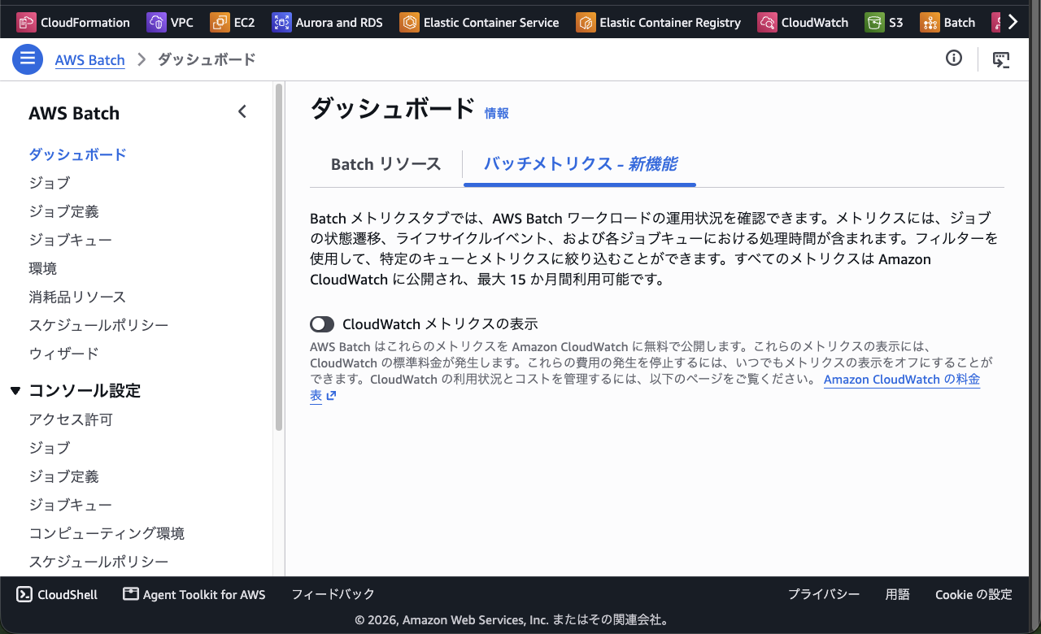Show more favorites with the right arrow

click(x=1013, y=22)
